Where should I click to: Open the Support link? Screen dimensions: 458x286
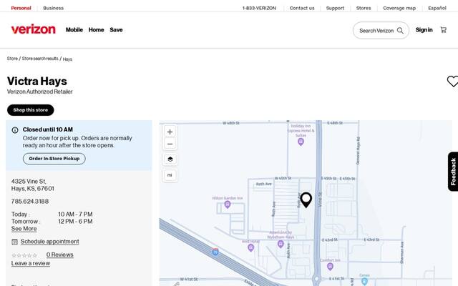coord(335,8)
